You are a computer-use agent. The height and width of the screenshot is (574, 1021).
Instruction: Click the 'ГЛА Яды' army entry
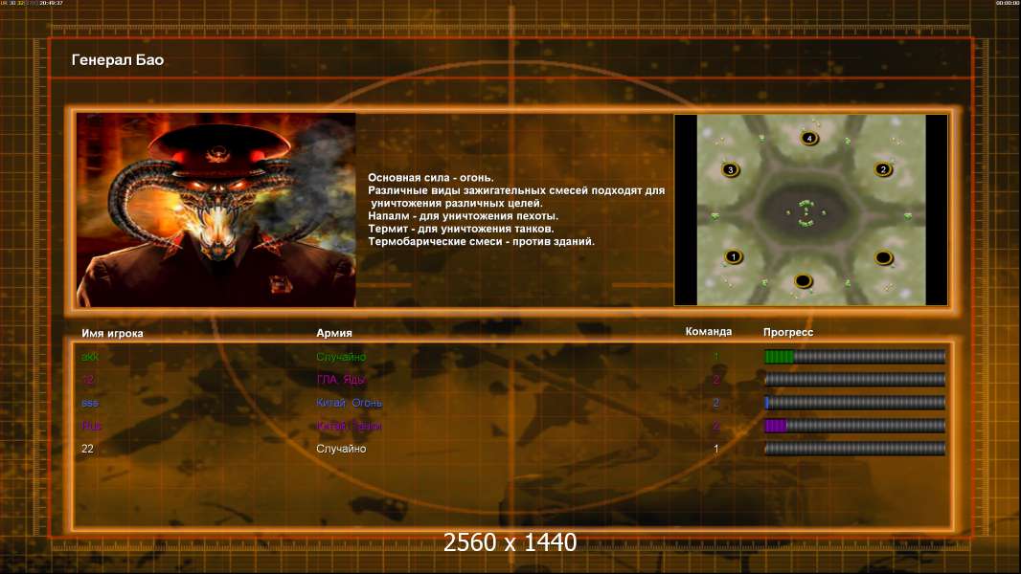click(341, 380)
